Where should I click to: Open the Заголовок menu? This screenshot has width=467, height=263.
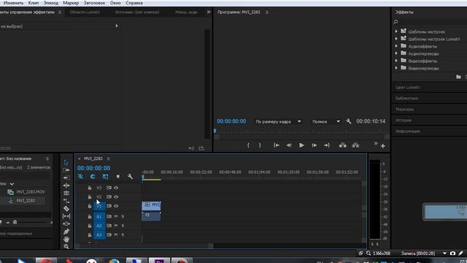(x=94, y=3)
